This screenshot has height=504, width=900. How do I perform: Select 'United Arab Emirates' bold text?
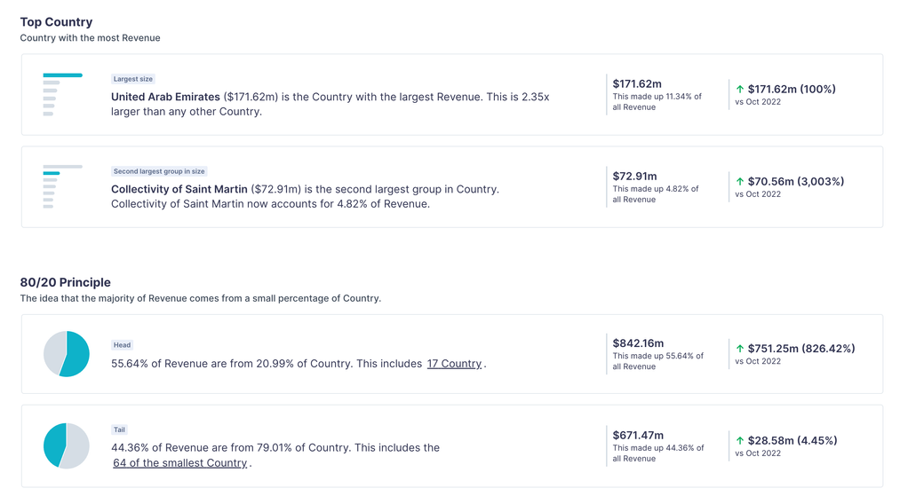coord(165,97)
